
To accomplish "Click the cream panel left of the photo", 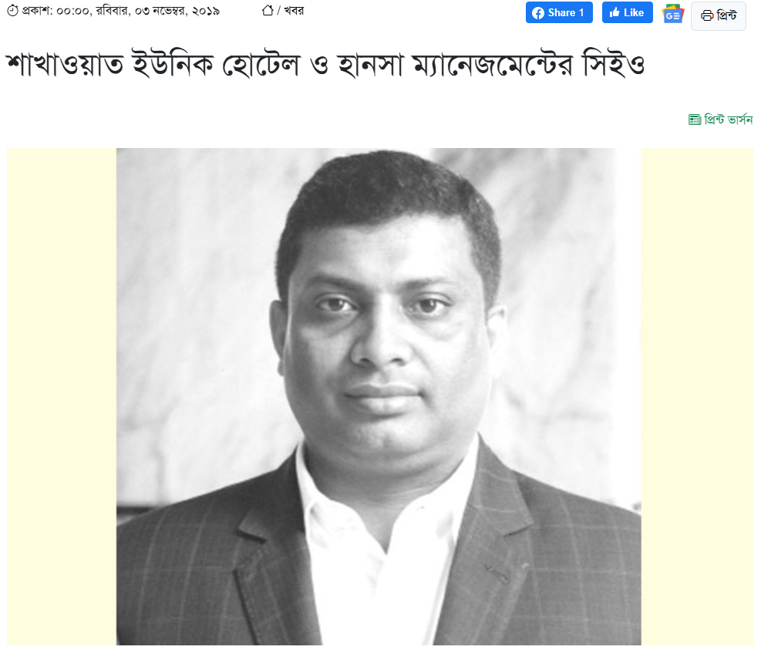I will click(x=62, y=396).
